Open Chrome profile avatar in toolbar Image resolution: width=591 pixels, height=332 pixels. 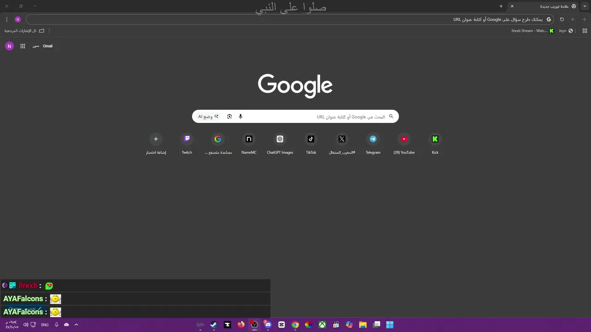18,19
